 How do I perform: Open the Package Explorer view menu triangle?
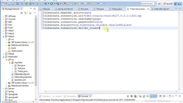click(x=35, y=13)
